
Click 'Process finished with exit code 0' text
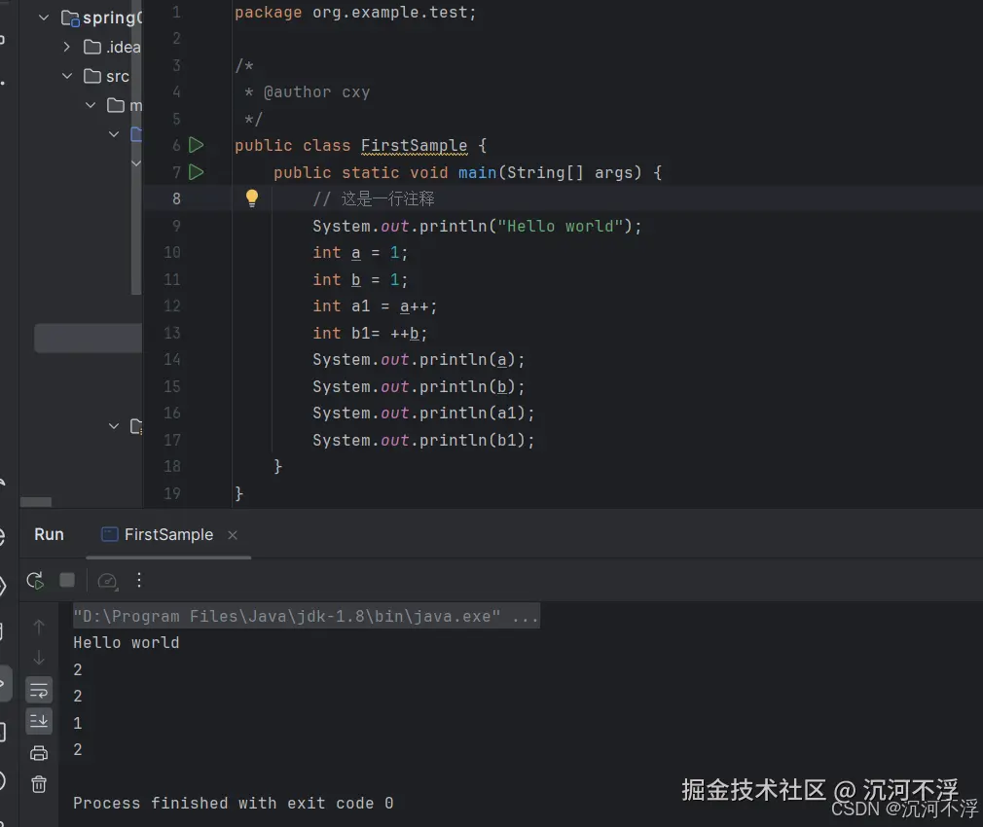point(234,804)
